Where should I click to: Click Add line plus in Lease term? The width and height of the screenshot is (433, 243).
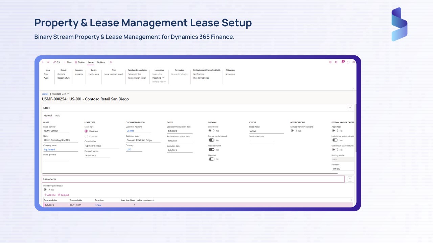click(x=50, y=195)
